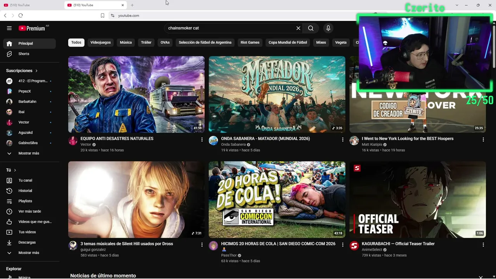Play the KAGURABACHI Official Teaser thumbnail
Image resolution: width=496 pixels, height=279 pixels.
pos(418,200)
